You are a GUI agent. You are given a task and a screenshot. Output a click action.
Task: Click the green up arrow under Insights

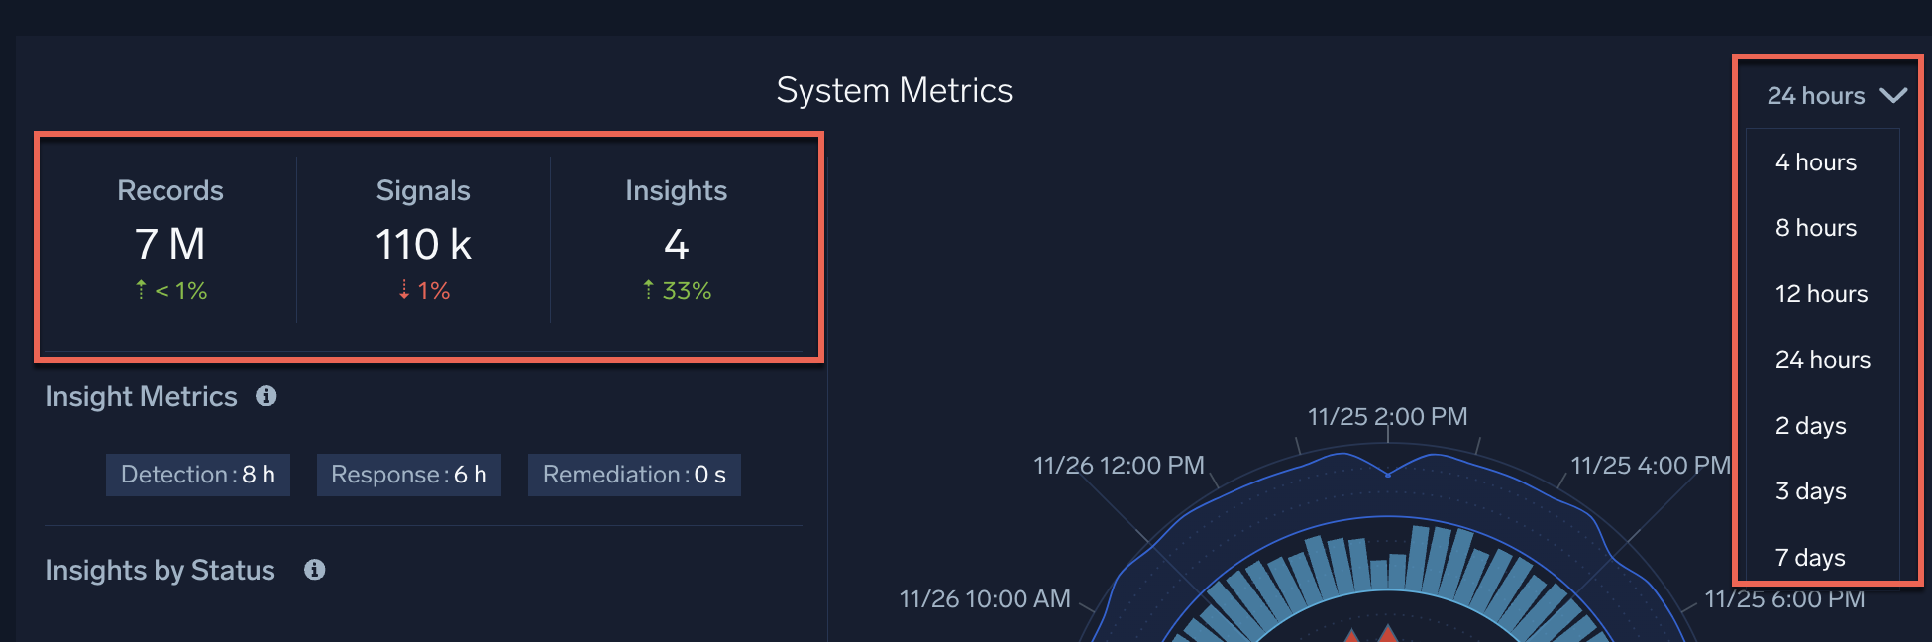coord(649,290)
